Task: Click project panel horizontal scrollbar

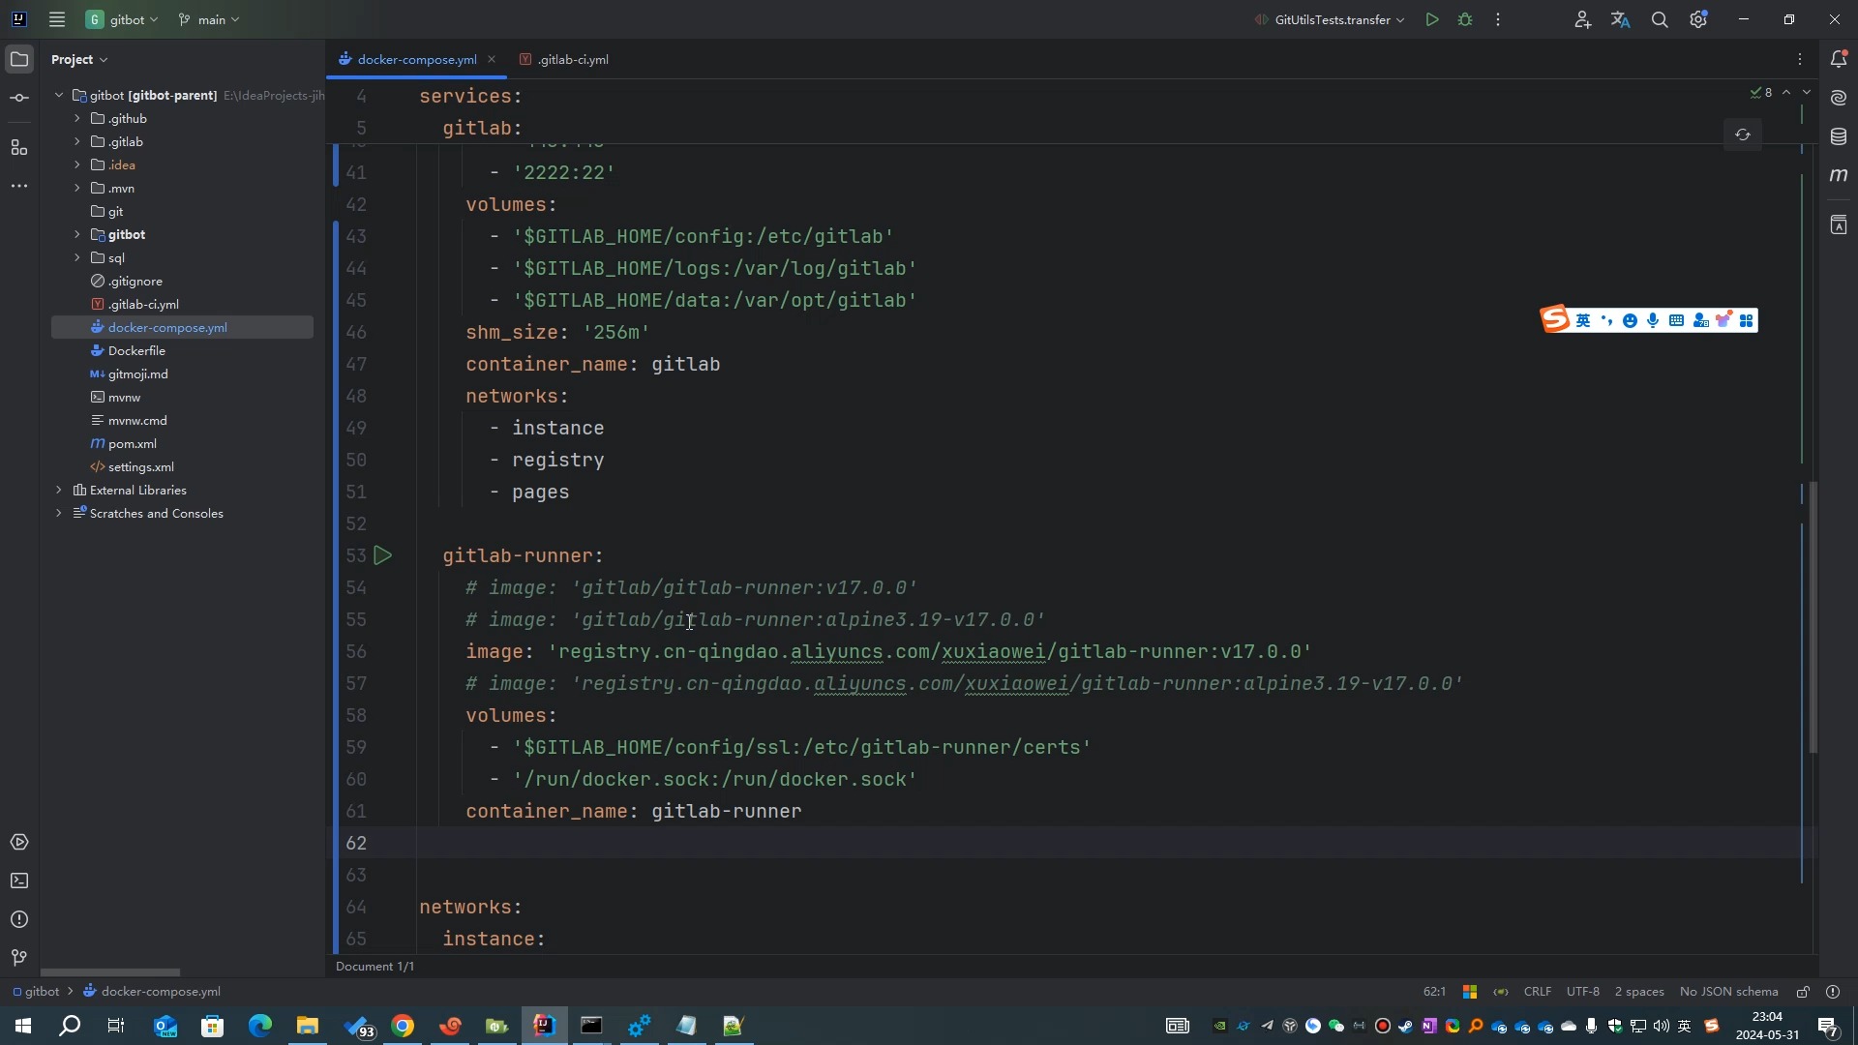Action: click(x=110, y=972)
